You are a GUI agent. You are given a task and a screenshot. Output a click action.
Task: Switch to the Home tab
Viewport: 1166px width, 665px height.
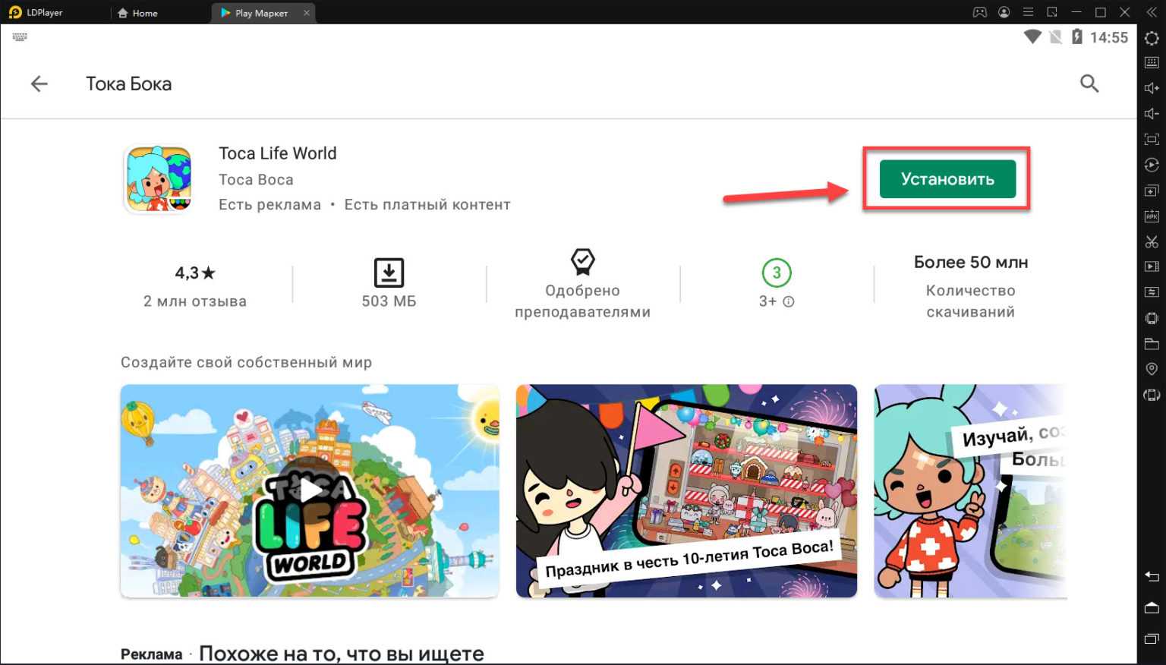tap(137, 13)
